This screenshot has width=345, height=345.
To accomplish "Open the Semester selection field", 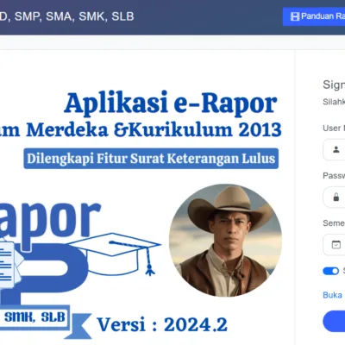I will 334,245.
